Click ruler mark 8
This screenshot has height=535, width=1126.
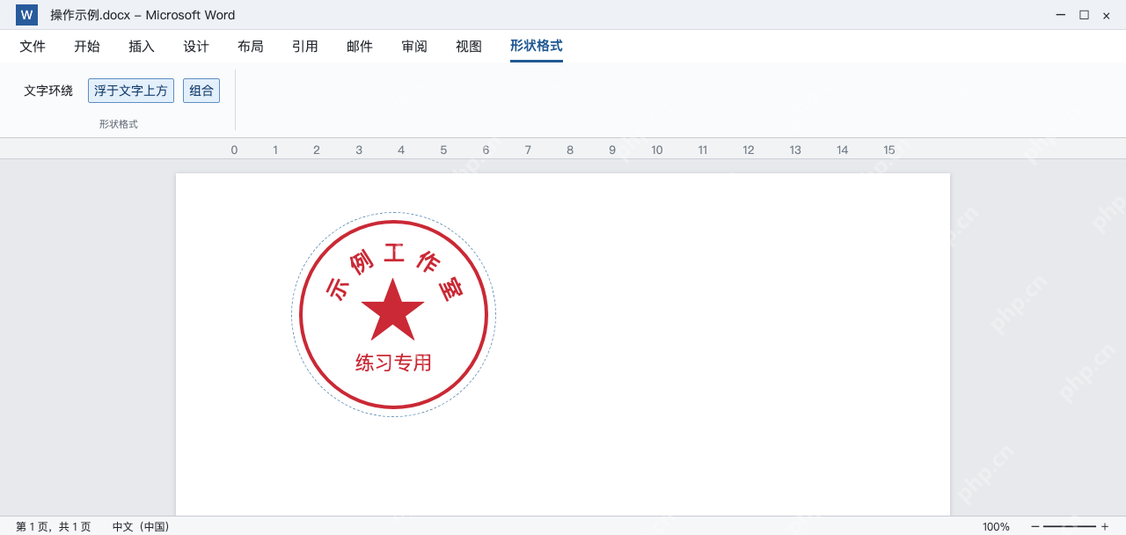pos(570,150)
